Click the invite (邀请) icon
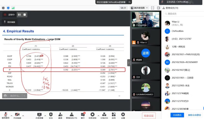This screenshot has height=119, width=204. [60, 115]
